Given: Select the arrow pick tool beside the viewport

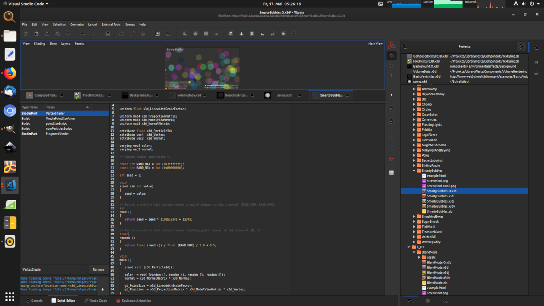Looking at the screenshot, I should 391,65.
